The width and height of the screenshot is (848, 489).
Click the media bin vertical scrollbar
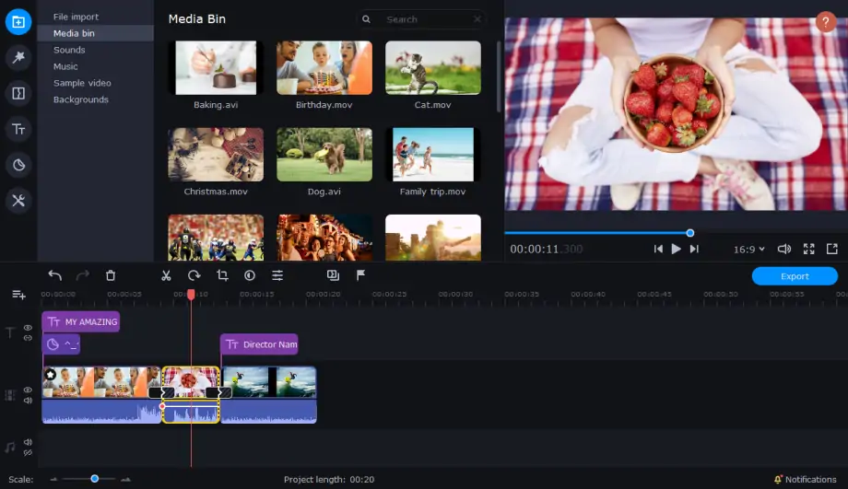(499, 76)
